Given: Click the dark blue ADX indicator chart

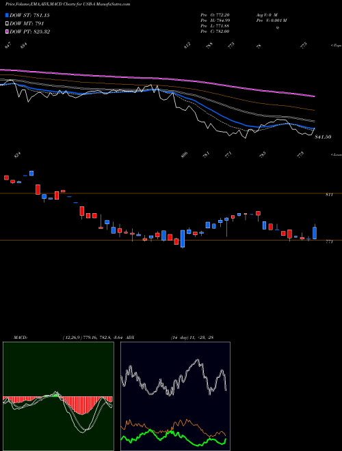Looking at the screenshot, I should click(175, 396).
